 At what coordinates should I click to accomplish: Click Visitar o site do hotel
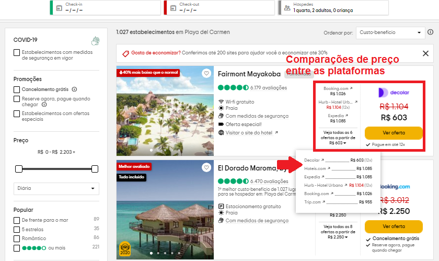point(249,133)
